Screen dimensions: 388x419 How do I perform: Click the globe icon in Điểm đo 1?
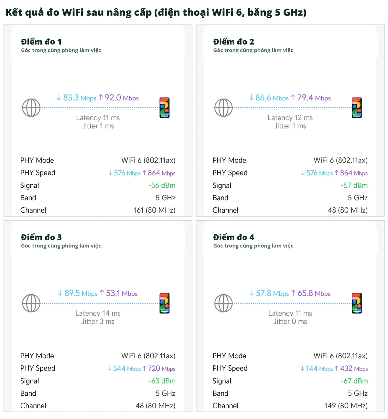point(31,108)
